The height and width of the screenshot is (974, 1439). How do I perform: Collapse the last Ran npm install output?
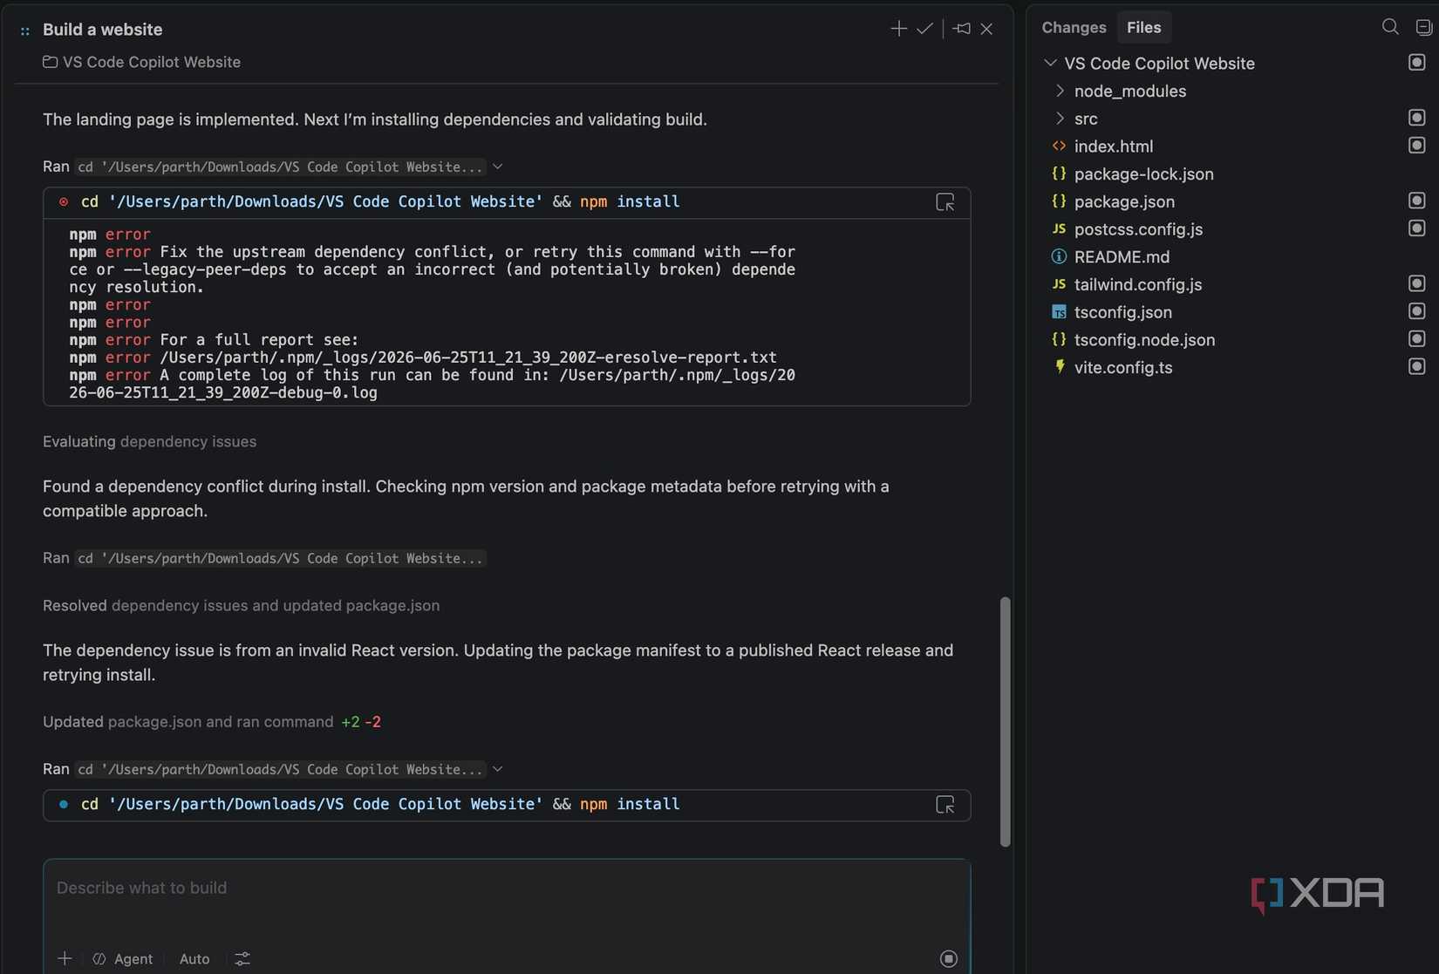(497, 769)
